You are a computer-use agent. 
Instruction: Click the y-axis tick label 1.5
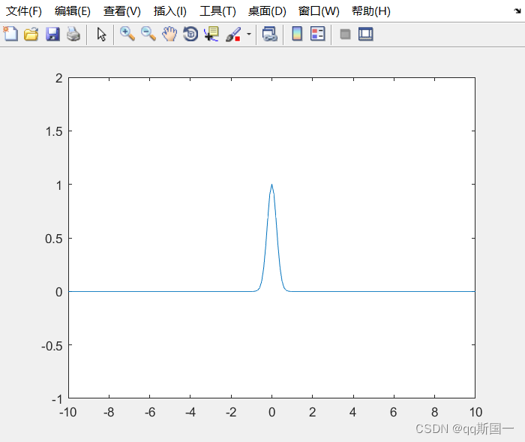point(54,131)
